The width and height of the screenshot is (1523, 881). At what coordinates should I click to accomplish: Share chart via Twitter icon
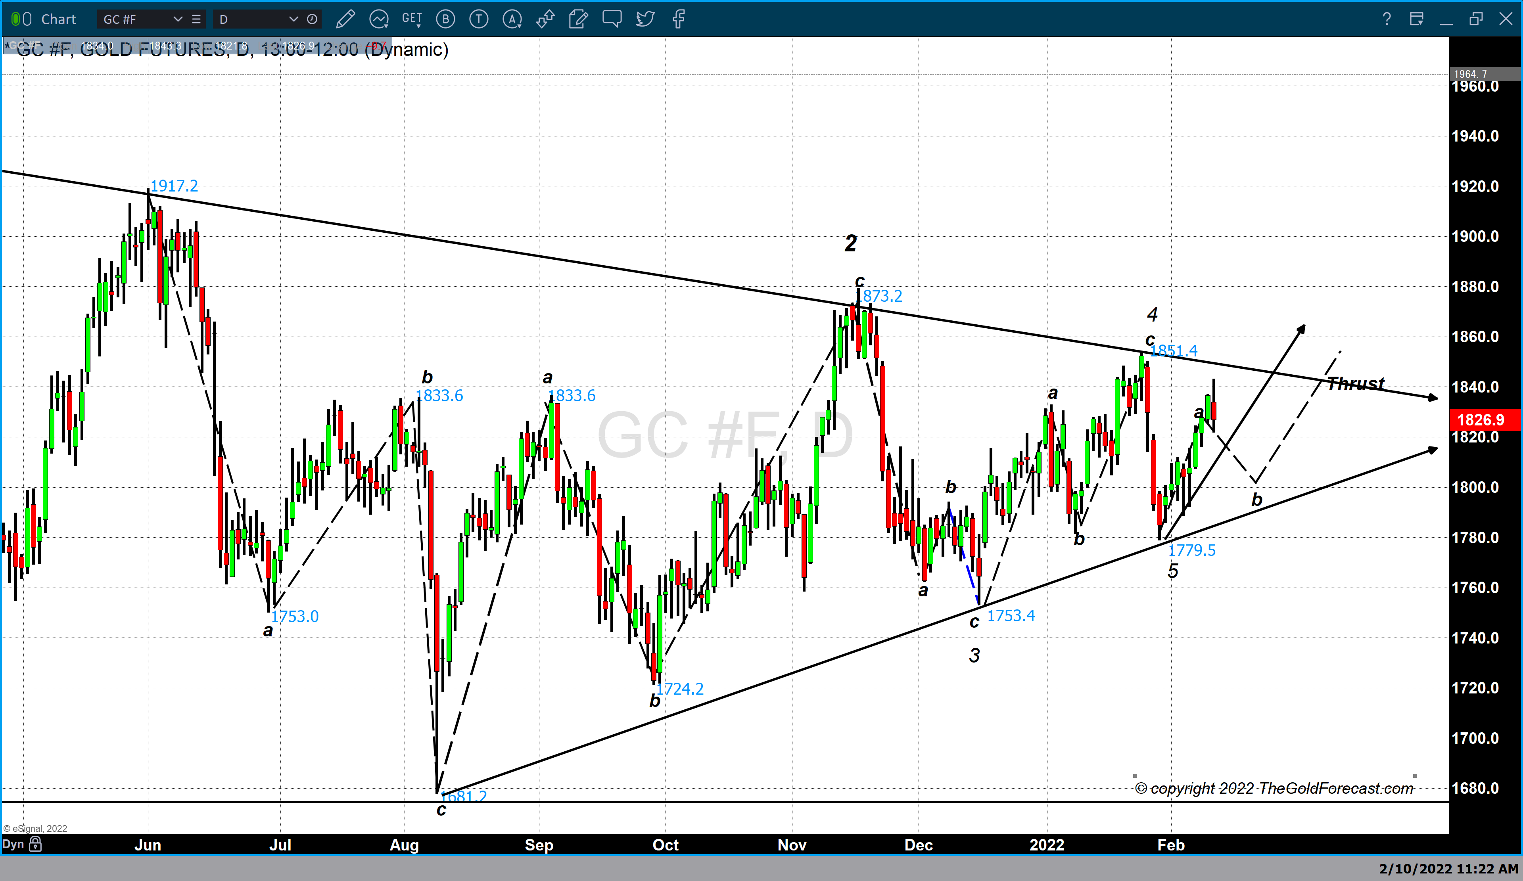(x=645, y=19)
